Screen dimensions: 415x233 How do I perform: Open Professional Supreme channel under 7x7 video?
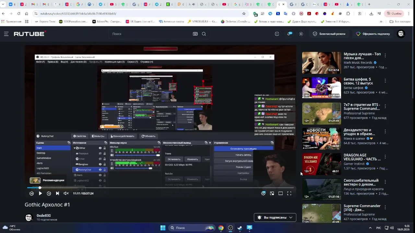pos(359,113)
